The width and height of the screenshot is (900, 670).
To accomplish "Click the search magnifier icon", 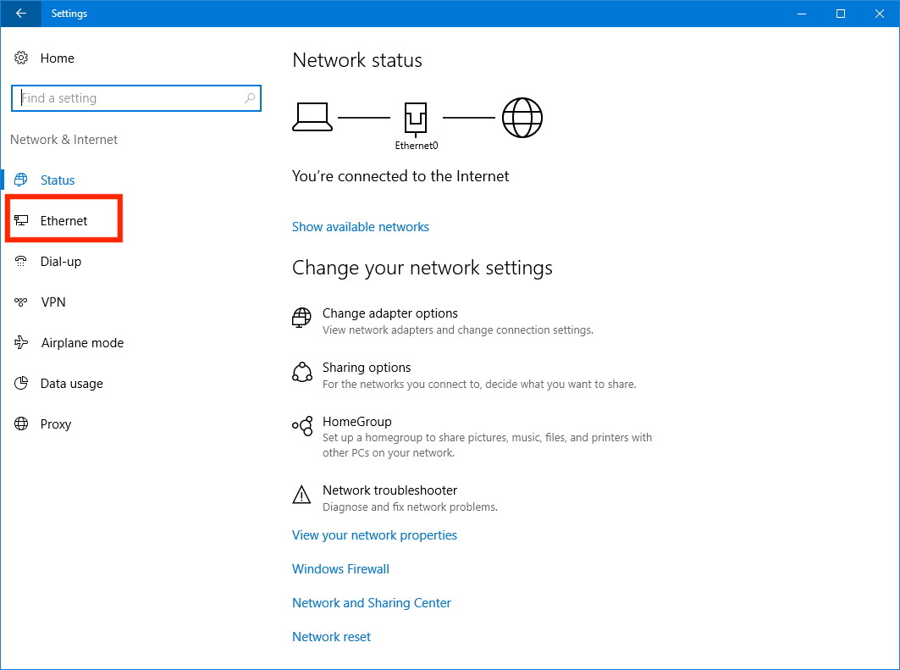I will (x=249, y=98).
